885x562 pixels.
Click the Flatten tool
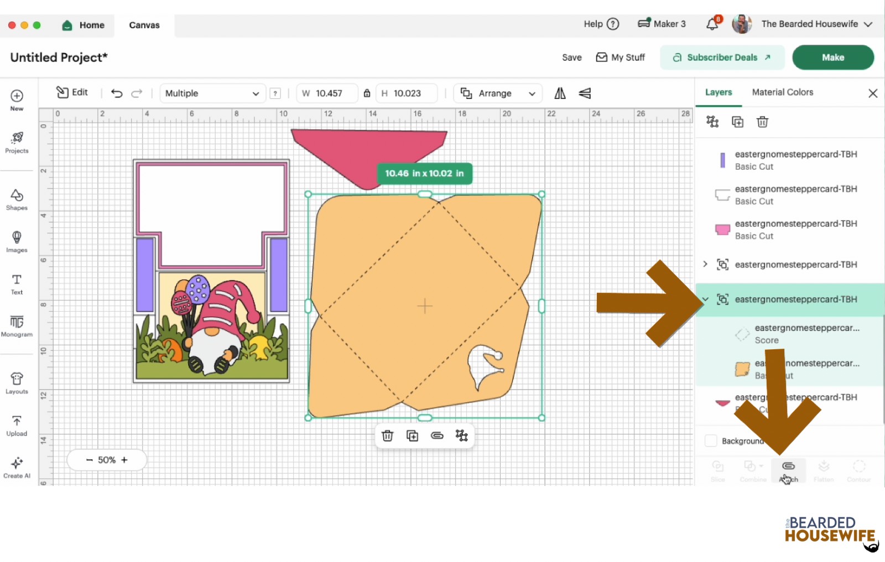click(824, 471)
